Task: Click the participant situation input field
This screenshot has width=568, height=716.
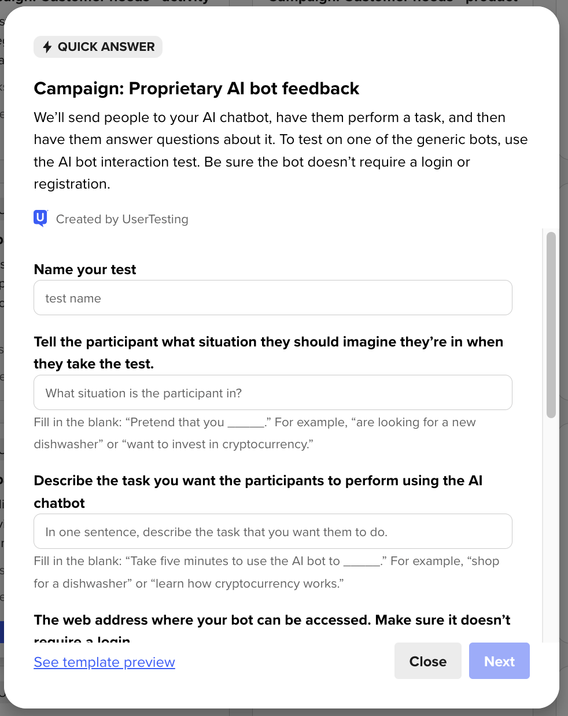Action: coord(273,393)
